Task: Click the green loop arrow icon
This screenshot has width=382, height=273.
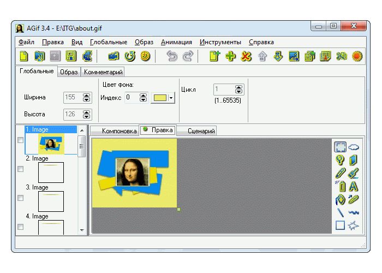Action: click(x=130, y=56)
